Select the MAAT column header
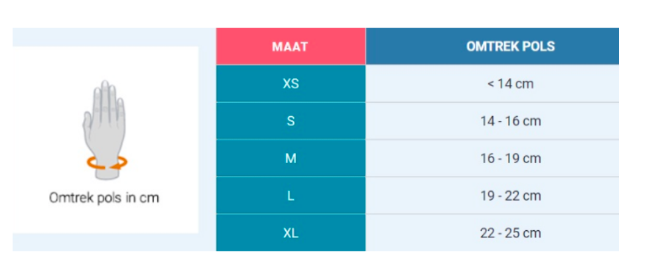 coord(291,46)
